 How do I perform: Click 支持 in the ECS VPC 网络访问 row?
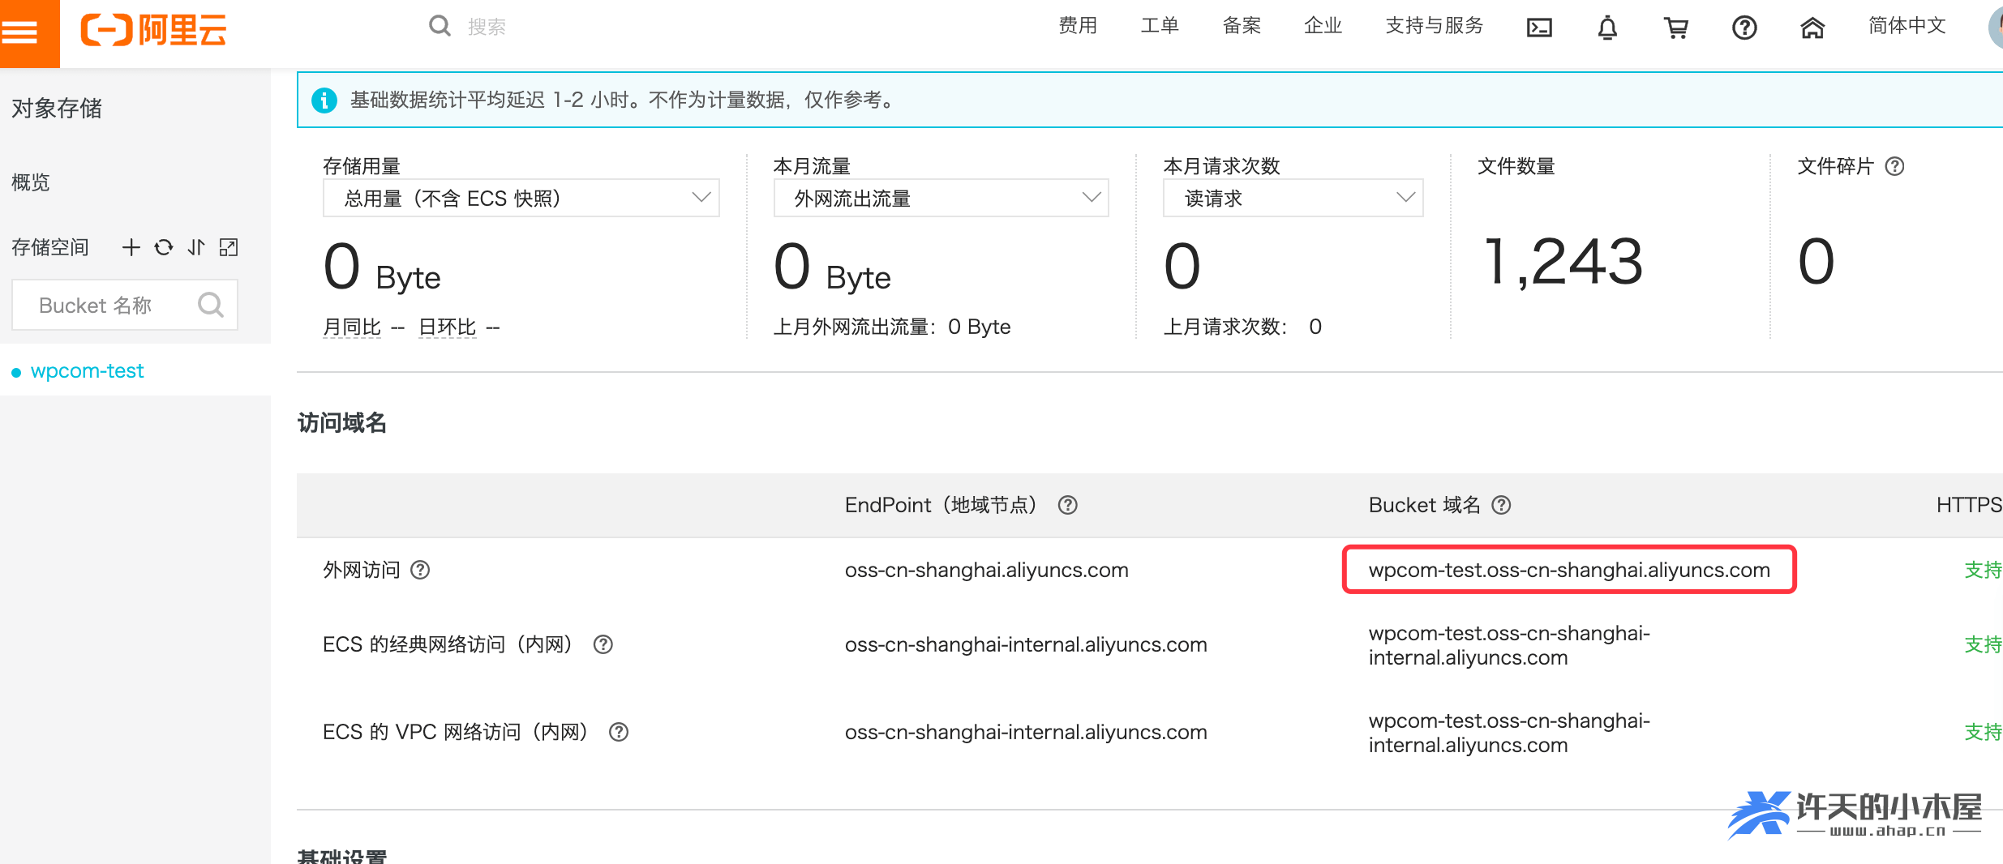click(1983, 732)
